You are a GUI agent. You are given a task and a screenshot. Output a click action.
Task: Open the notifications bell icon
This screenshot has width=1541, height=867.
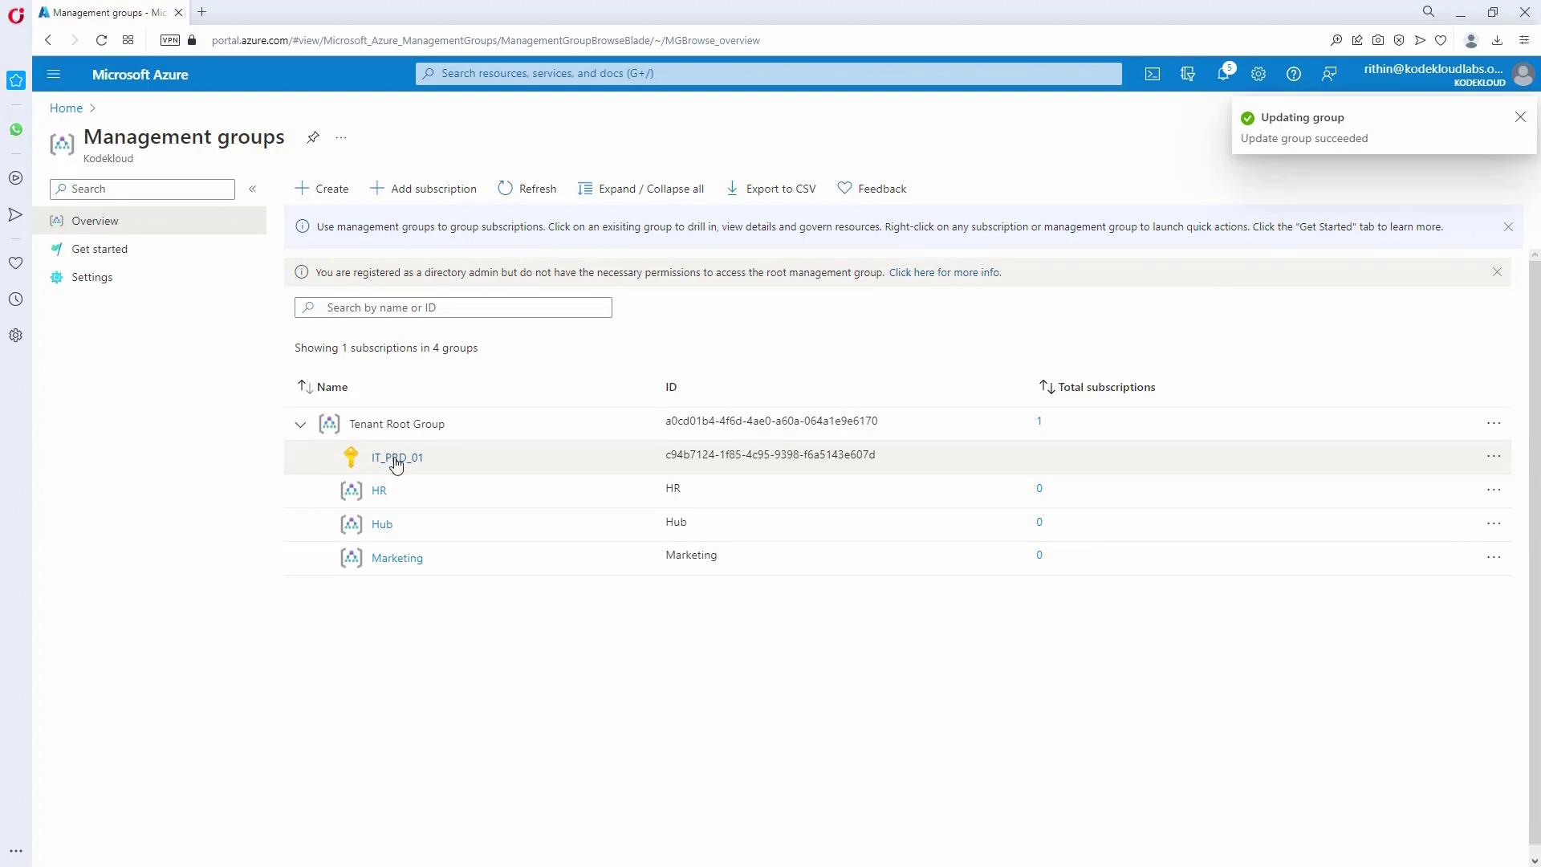pos(1222,74)
